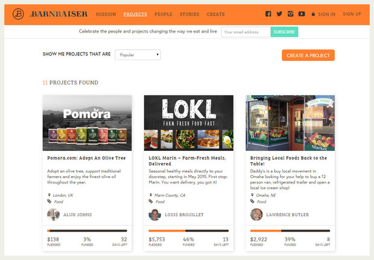374x260 pixels.
Task: Open the Stories menu item
Action: tap(189, 14)
